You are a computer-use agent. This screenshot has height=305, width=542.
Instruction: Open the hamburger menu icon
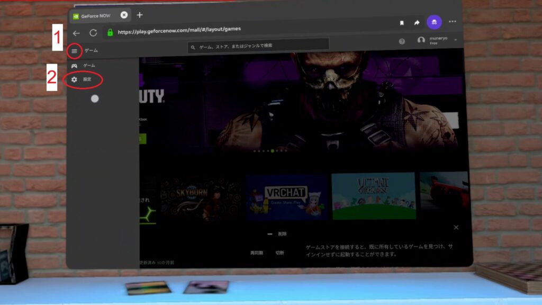coord(74,51)
